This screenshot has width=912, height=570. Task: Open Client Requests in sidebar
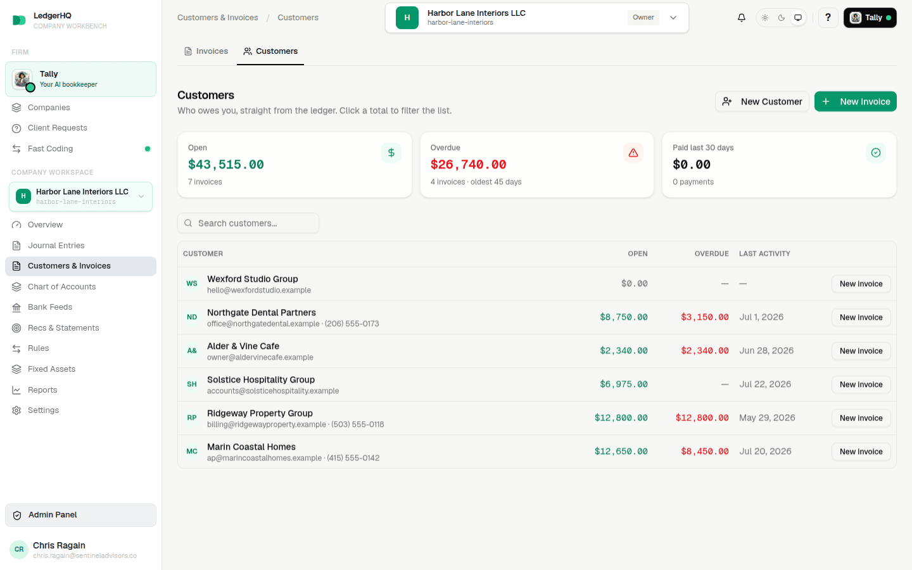click(x=81, y=128)
